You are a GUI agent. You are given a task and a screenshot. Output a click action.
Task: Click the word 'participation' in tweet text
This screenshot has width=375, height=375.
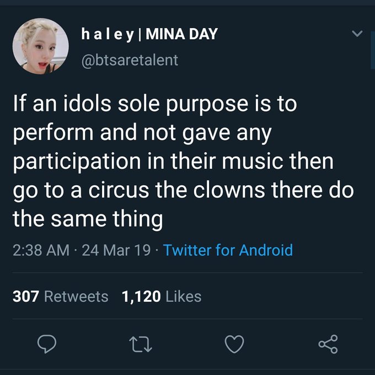point(77,162)
